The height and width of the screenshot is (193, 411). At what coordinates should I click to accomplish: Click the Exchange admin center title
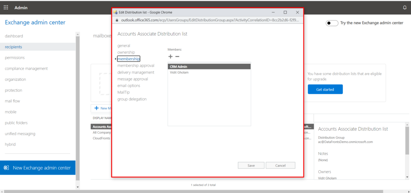[x=35, y=22]
